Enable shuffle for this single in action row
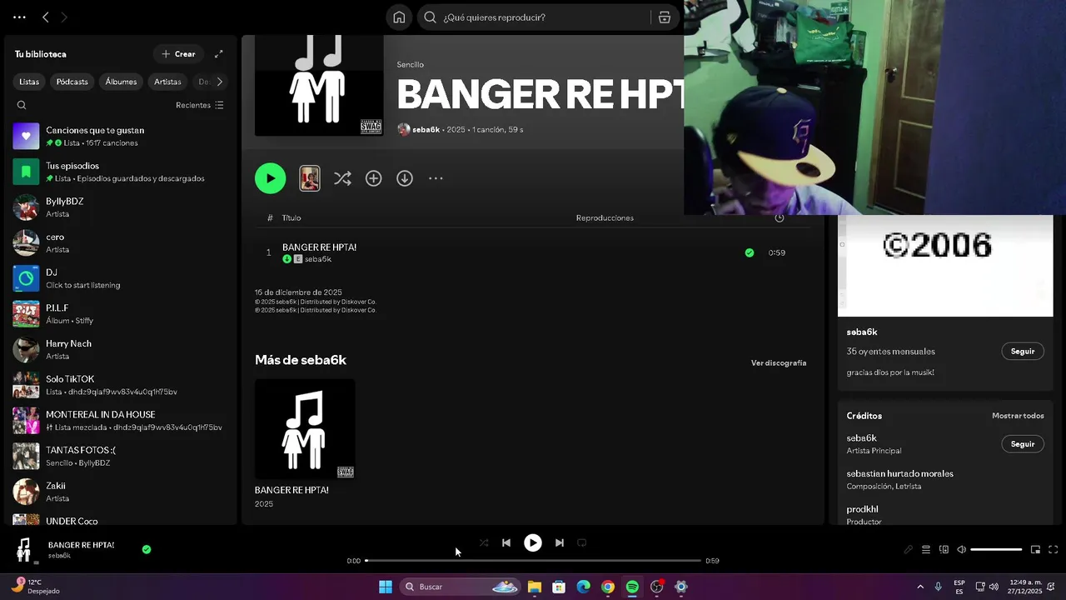The height and width of the screenshot is (600, 1066). [342, 178]
